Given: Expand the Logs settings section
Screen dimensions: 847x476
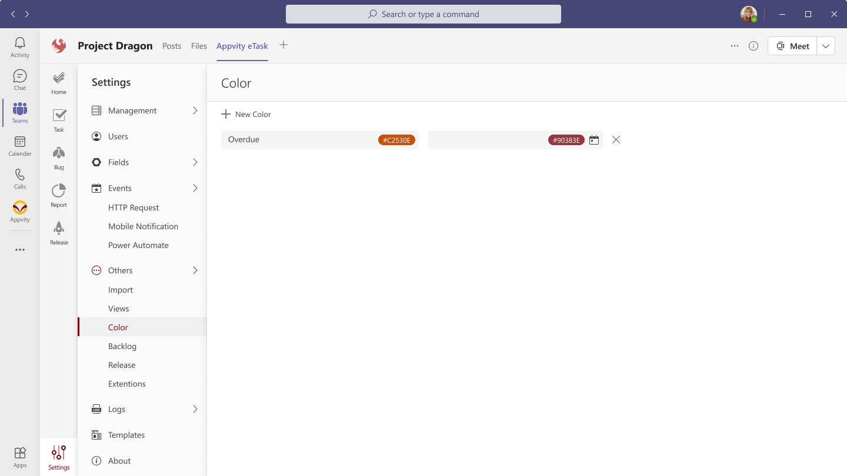Looking at the screenshot, I should click(x=195, y=409).
